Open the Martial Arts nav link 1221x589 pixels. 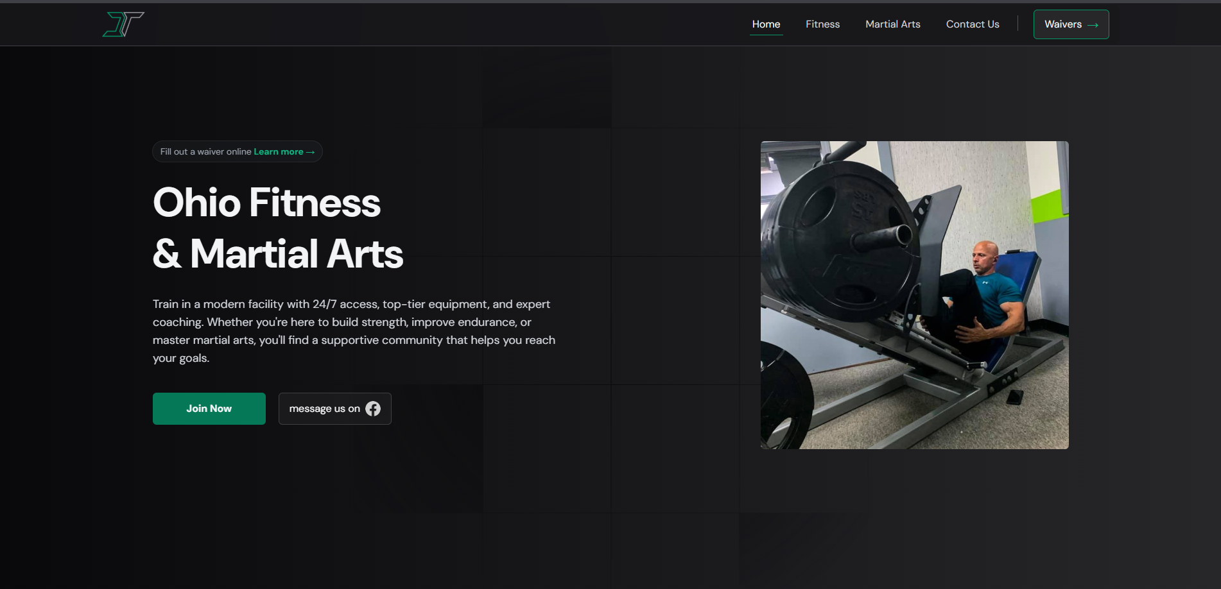tap(892, 24)
